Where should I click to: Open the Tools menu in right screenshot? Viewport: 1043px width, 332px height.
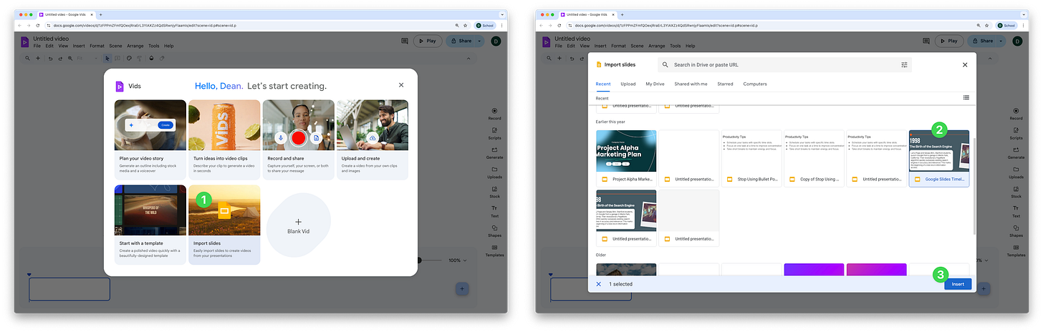pos(676,46)
